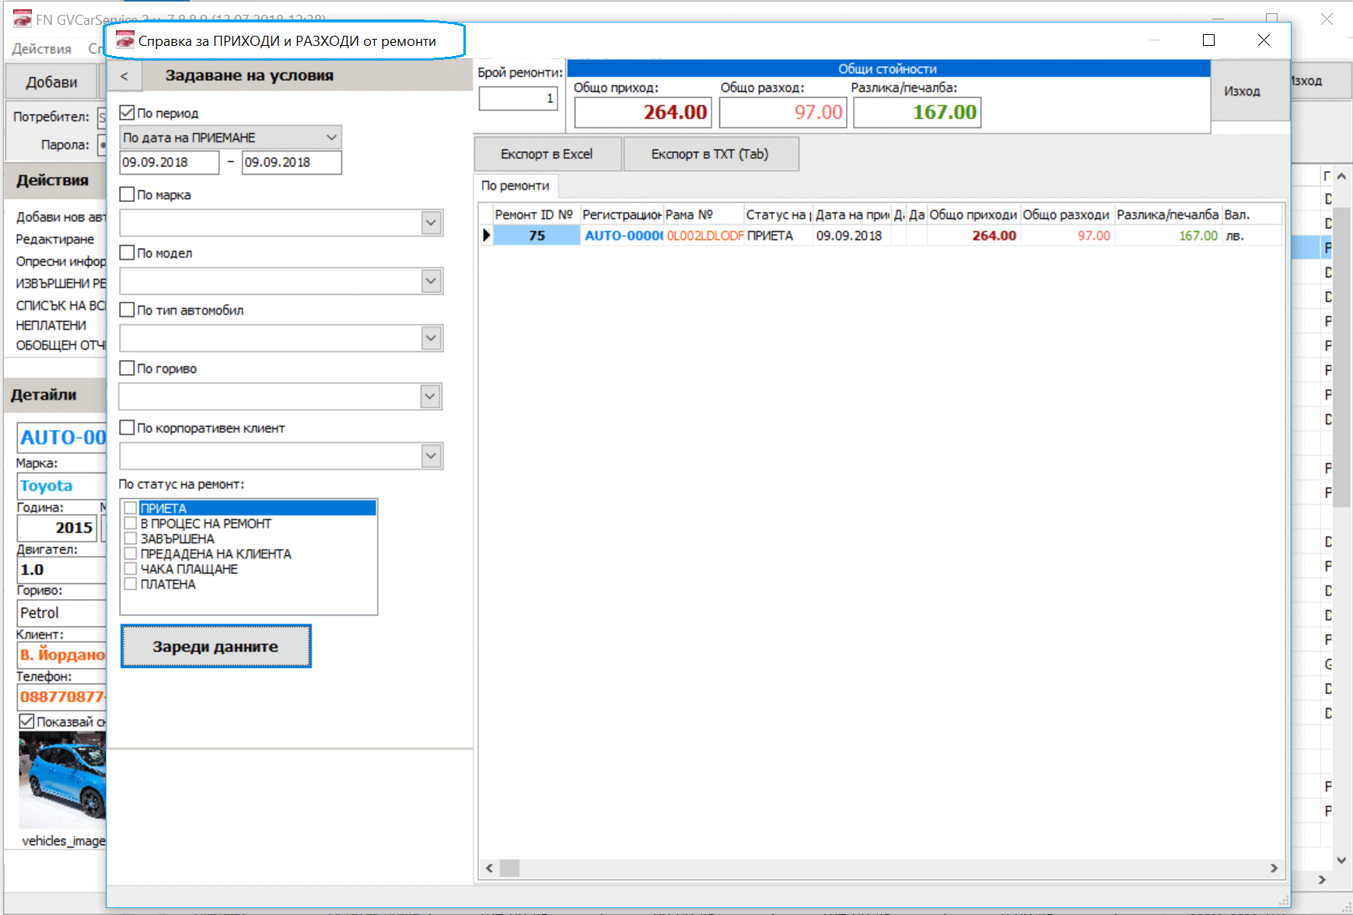Click the right arrow of the horizontal scrollbar
Screen dimensions: 1353x915
1274,868
